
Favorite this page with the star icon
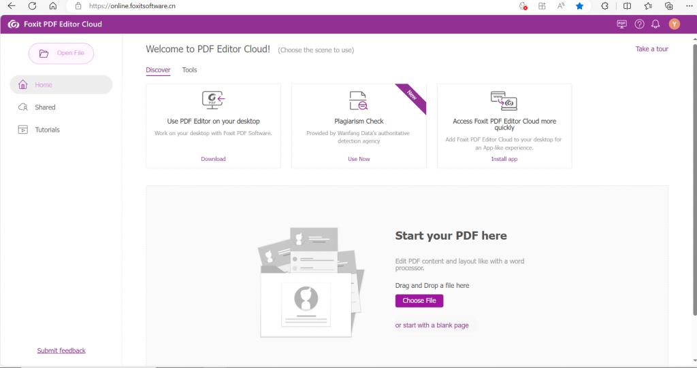pos(579,6)
